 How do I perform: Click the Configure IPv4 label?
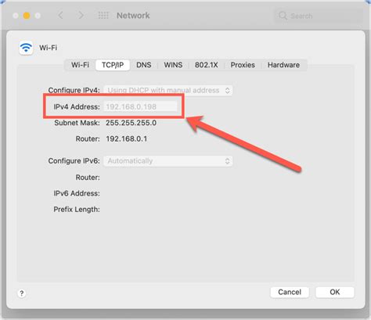pyautogui.click(x=74, y=90)
